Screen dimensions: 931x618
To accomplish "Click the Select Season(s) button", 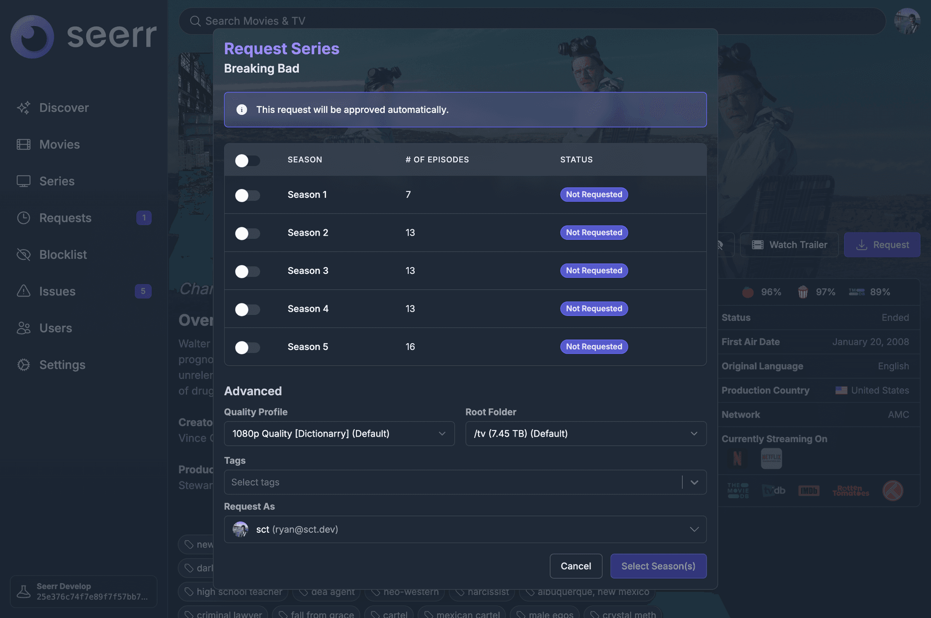I will (x=658, y=566).
